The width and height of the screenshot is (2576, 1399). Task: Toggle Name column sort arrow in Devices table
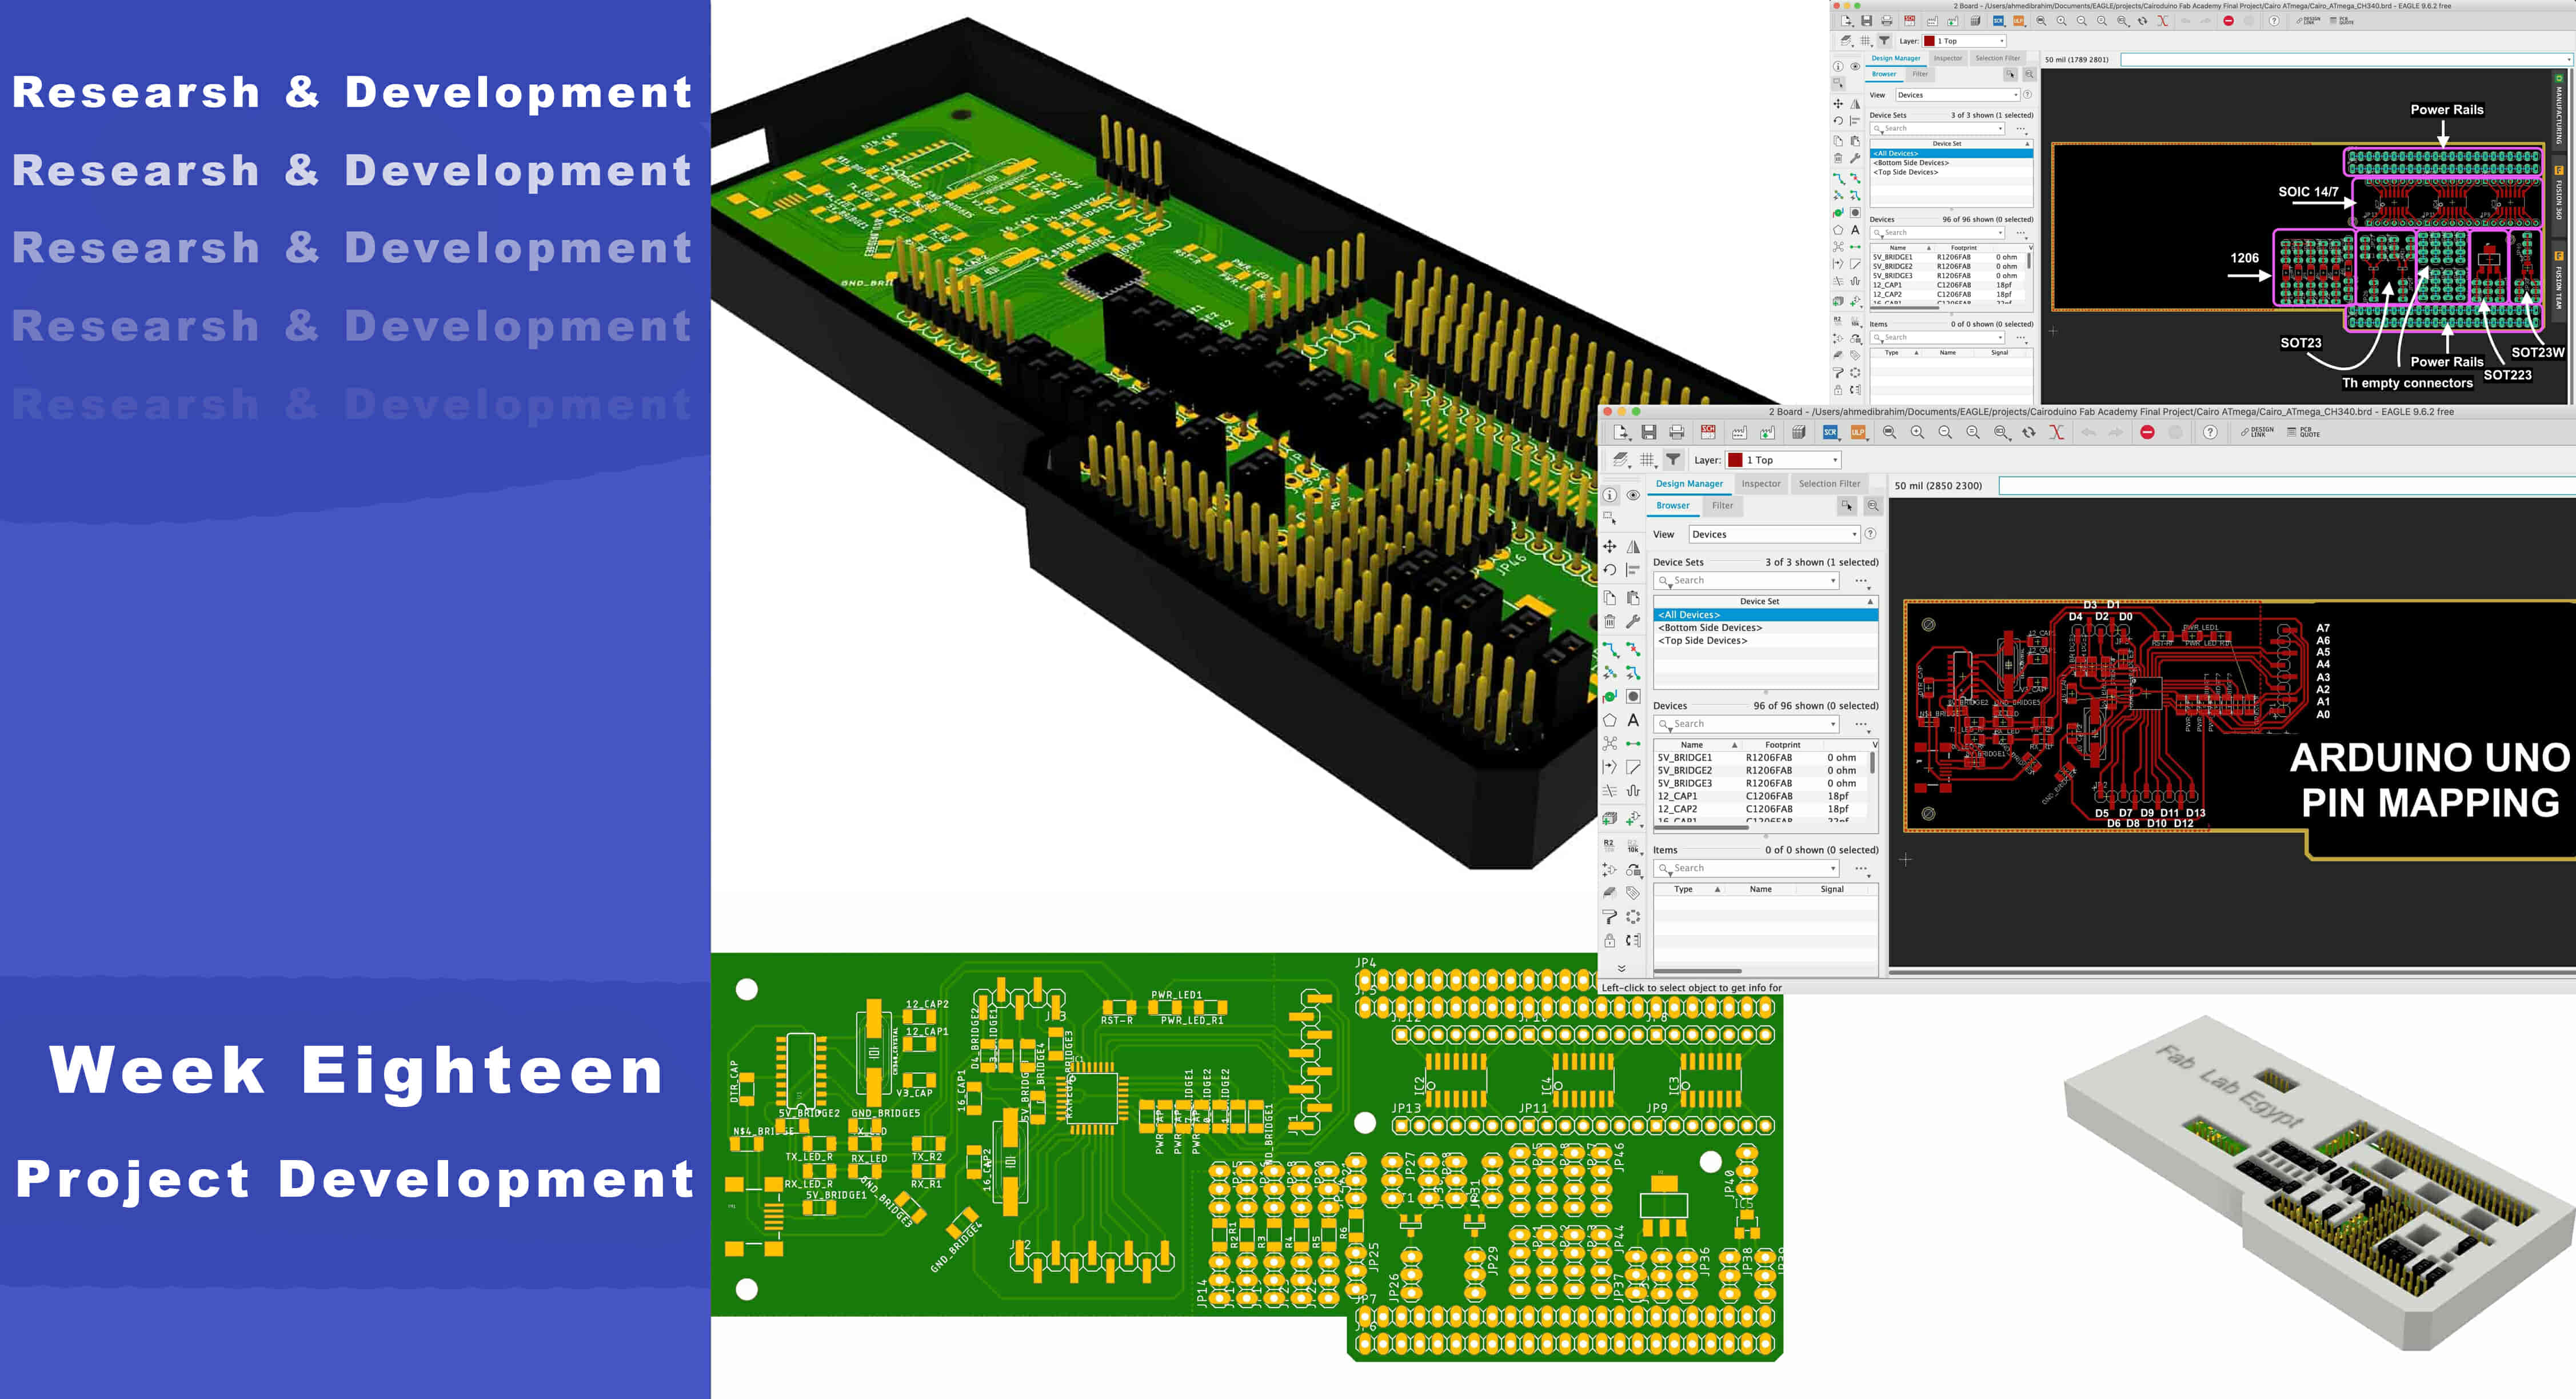click(x=1734, y=745)
